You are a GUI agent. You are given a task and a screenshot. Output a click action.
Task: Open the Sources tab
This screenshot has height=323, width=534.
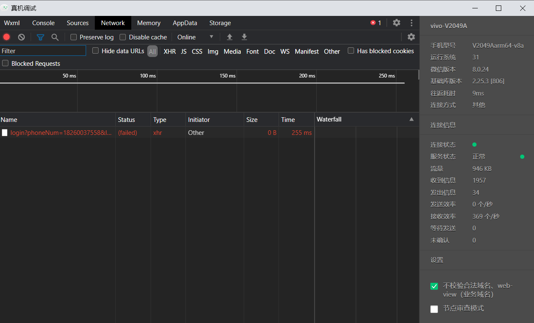pos(78,23)
